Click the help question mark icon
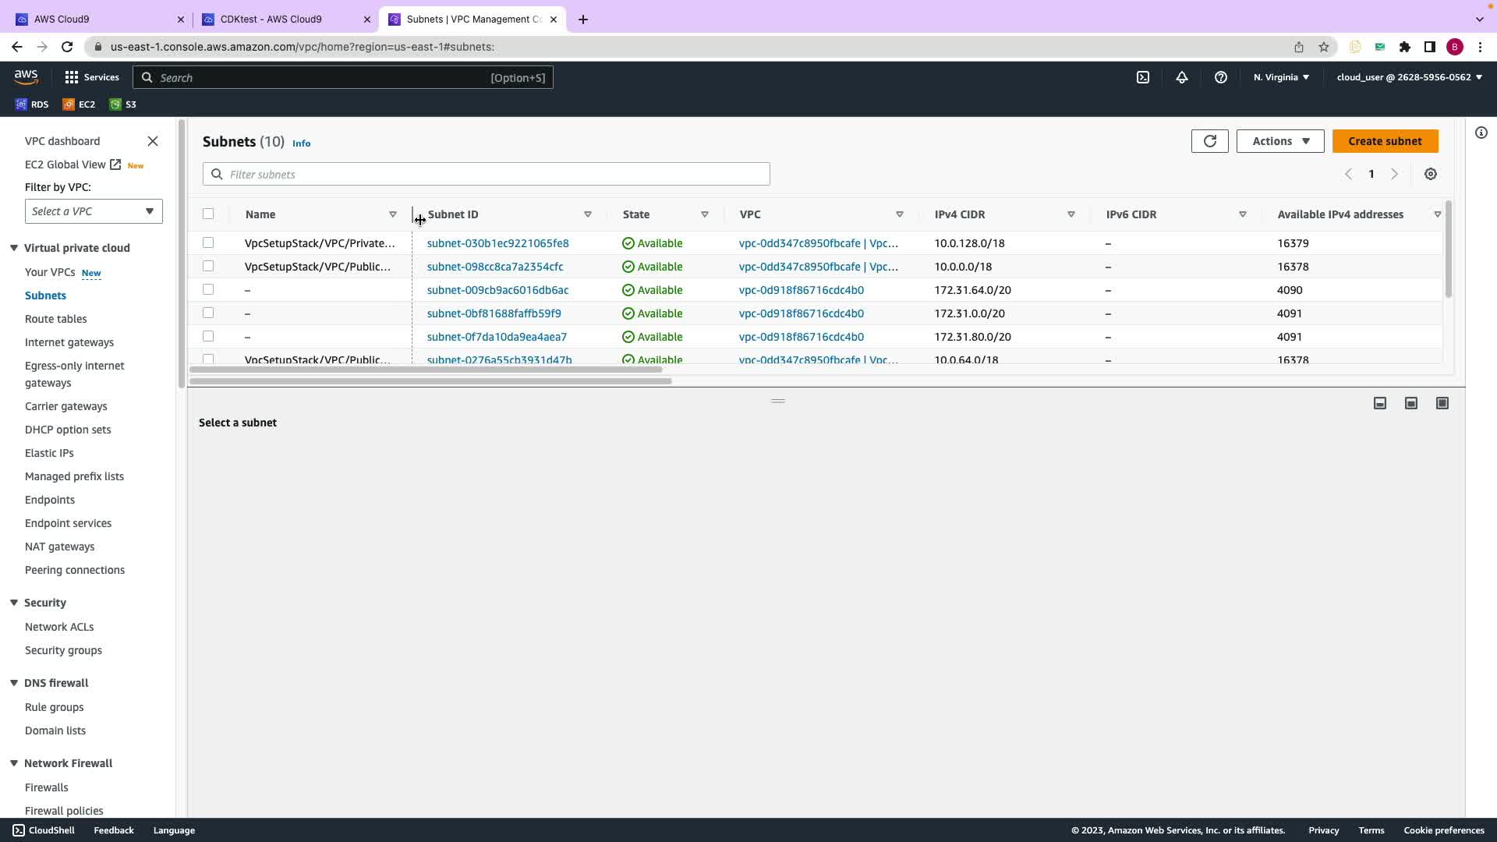 1220,77
